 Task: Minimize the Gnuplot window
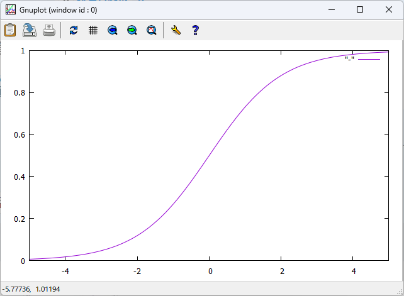click(330, 10)
